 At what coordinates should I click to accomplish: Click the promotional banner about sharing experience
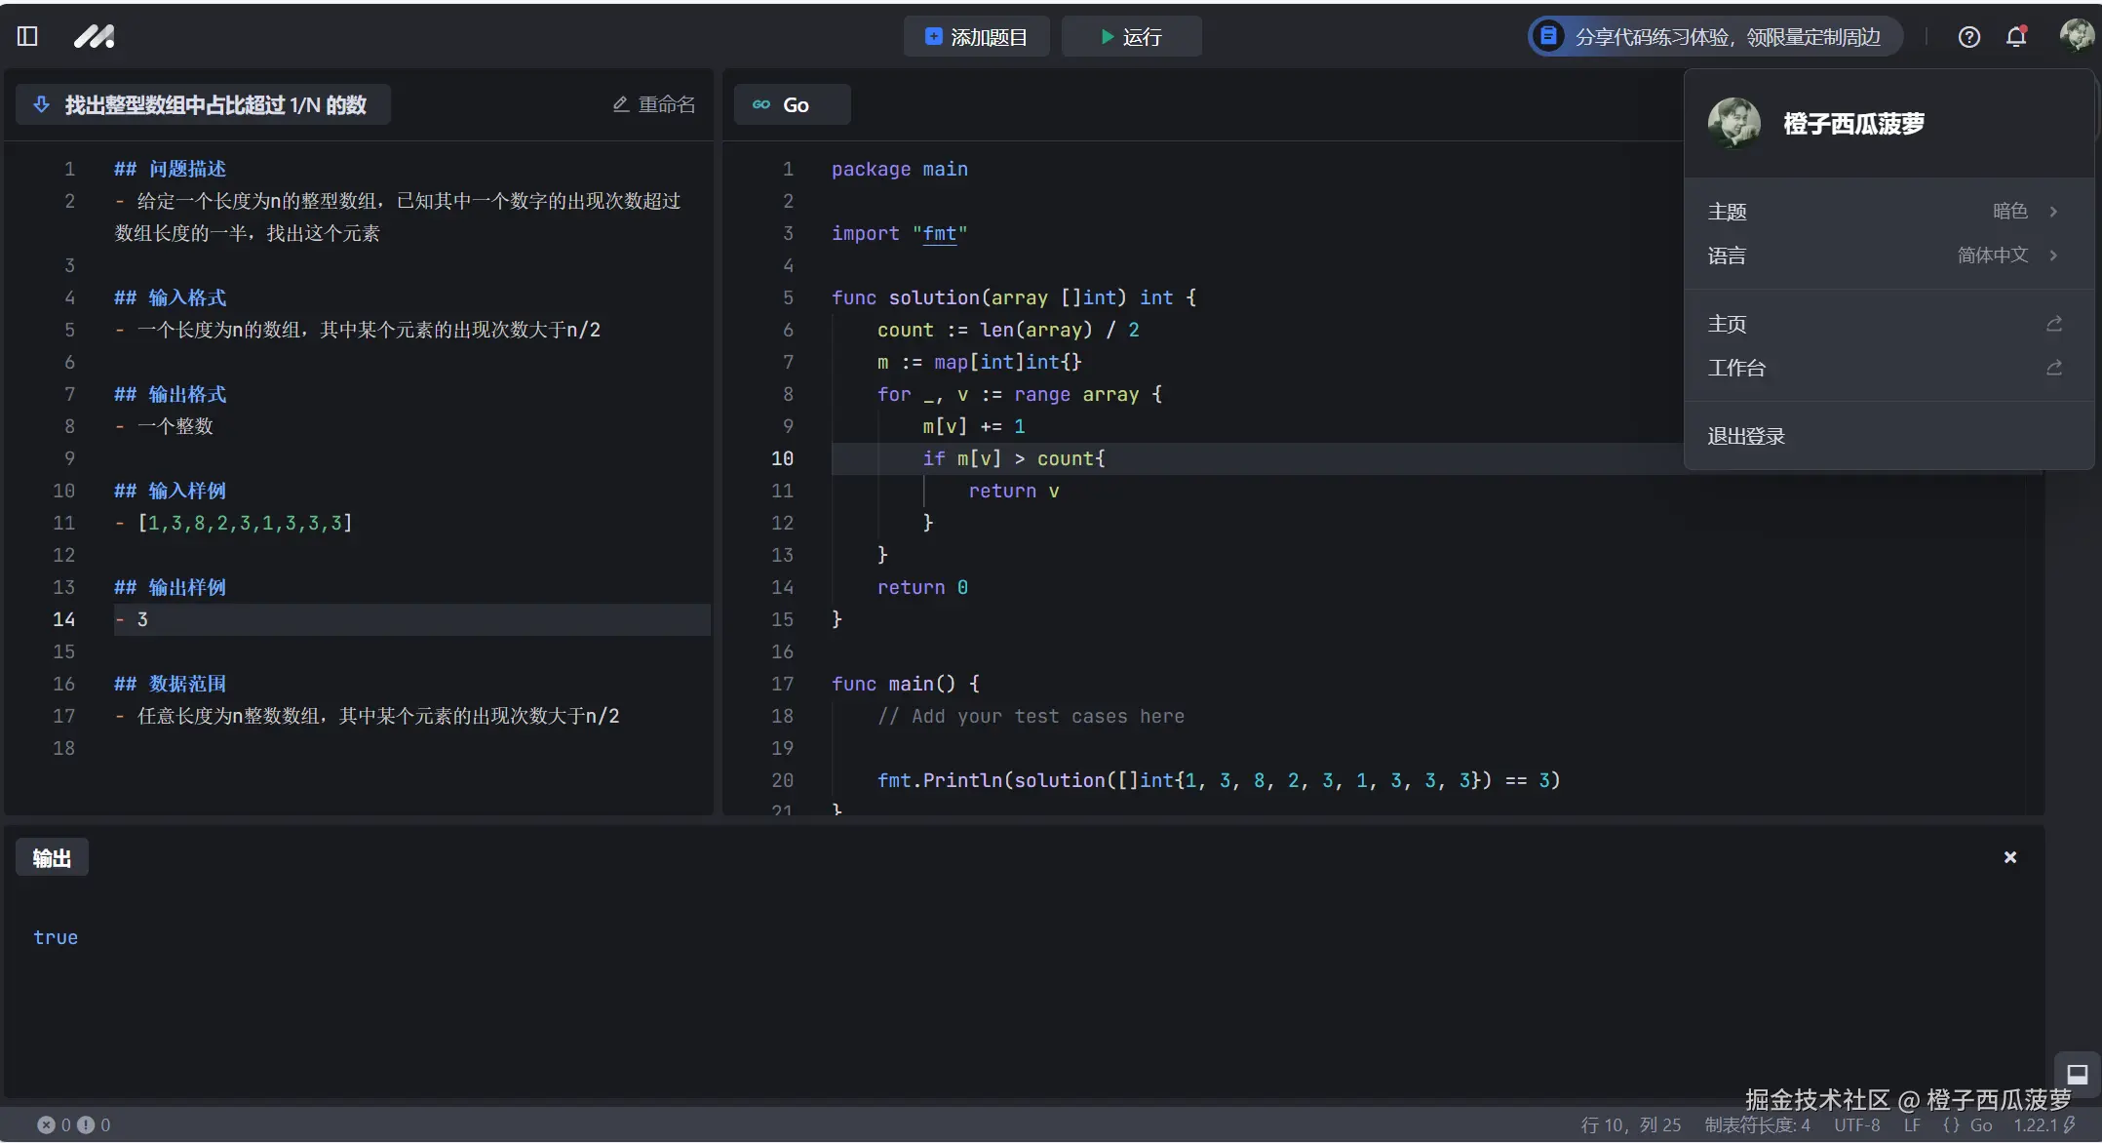click(x=1714, y=37)
